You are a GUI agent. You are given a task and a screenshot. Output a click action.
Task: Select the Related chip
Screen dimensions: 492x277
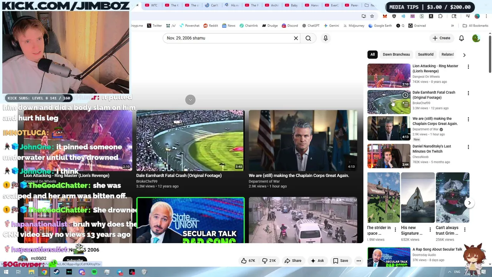(447, 55)
